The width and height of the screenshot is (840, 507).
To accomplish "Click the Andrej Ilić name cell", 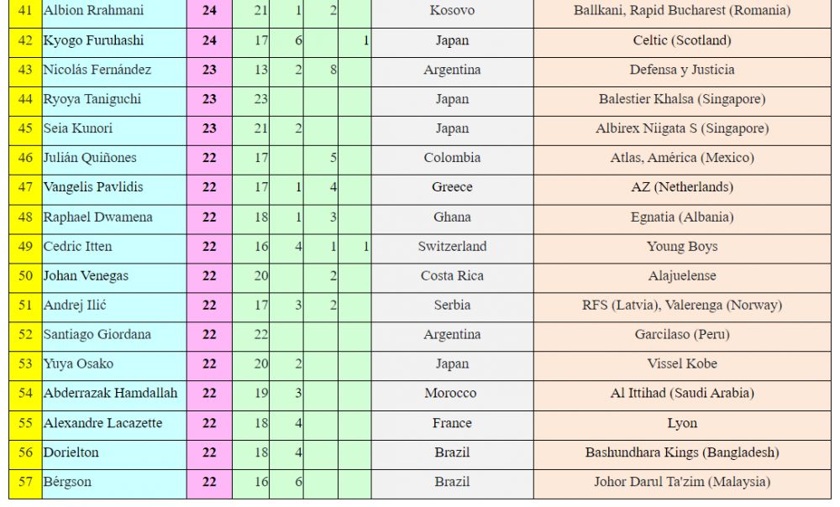I will point(114,306).
